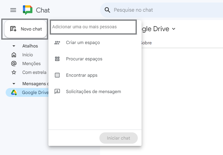Click the Criar um espaço people icon
The height and width of the screenshot is (155, 223).
point(57,42)
